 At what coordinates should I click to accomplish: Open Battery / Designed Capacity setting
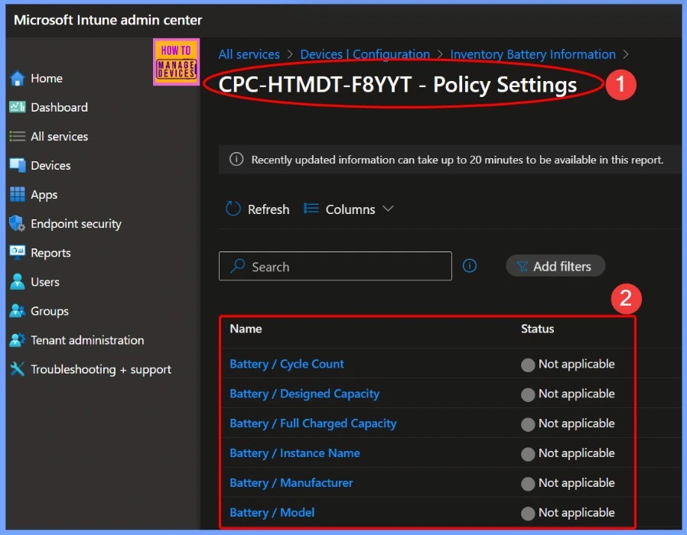[x=304, y=394]
